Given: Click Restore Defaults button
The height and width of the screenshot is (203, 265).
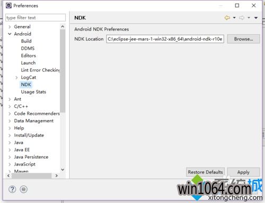Looking at the screenshot, I should point(205,172).
